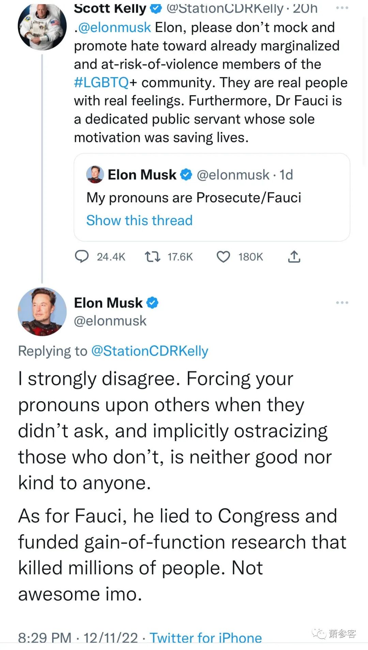Open Elon Musk's large profile avatar
The width and height of the screenshot is (368, 650).
[42, 312]
